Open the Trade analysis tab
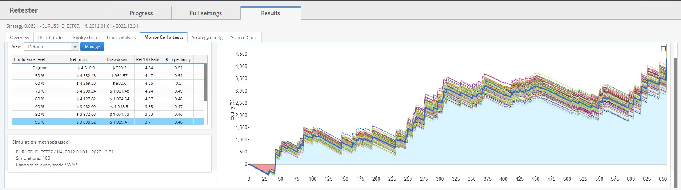The image size is (681, 190). (121, 37)
